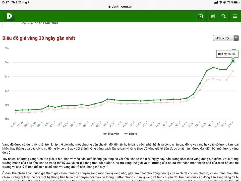
Task: Click the search magnifier icon
Action: [223, 16]
